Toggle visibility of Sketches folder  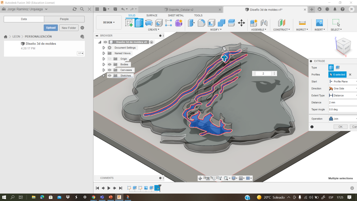tap(110, 75)
